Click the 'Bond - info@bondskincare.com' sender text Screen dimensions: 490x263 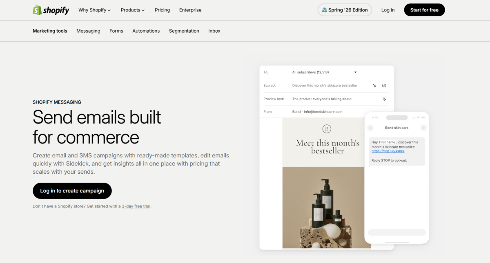317,112
